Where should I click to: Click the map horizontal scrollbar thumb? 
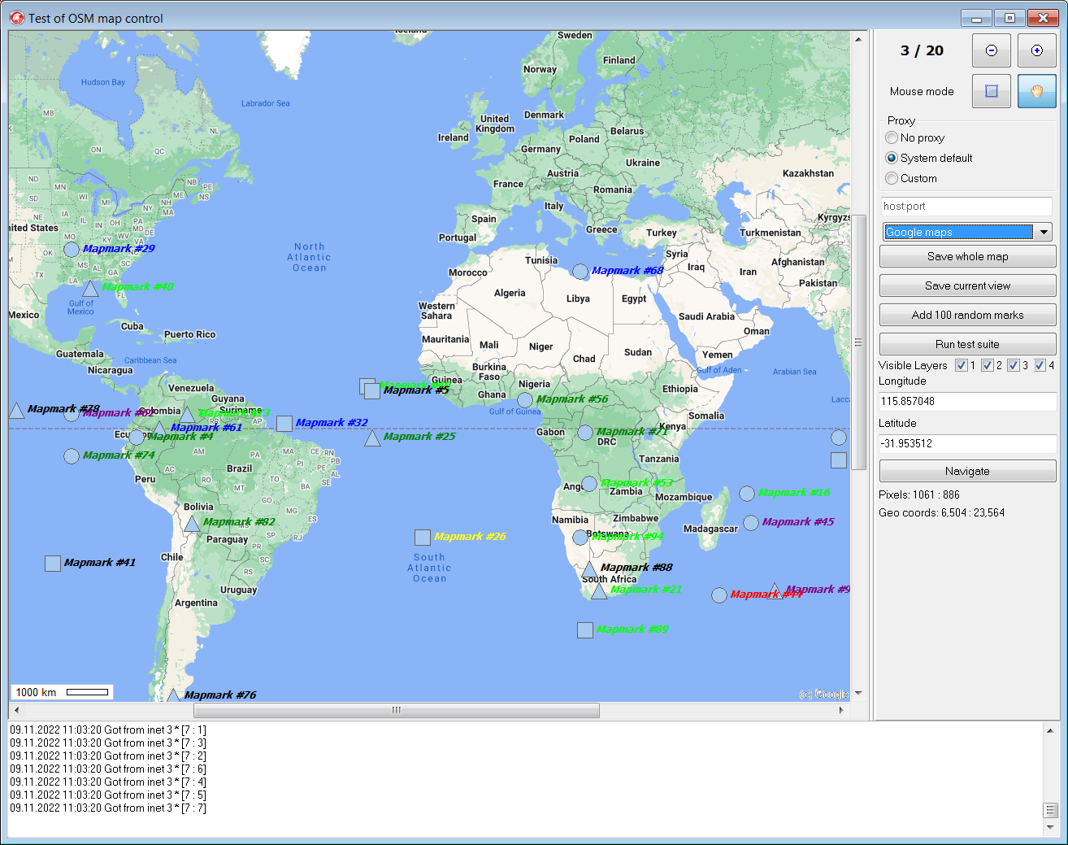click(x=397, y=710)
